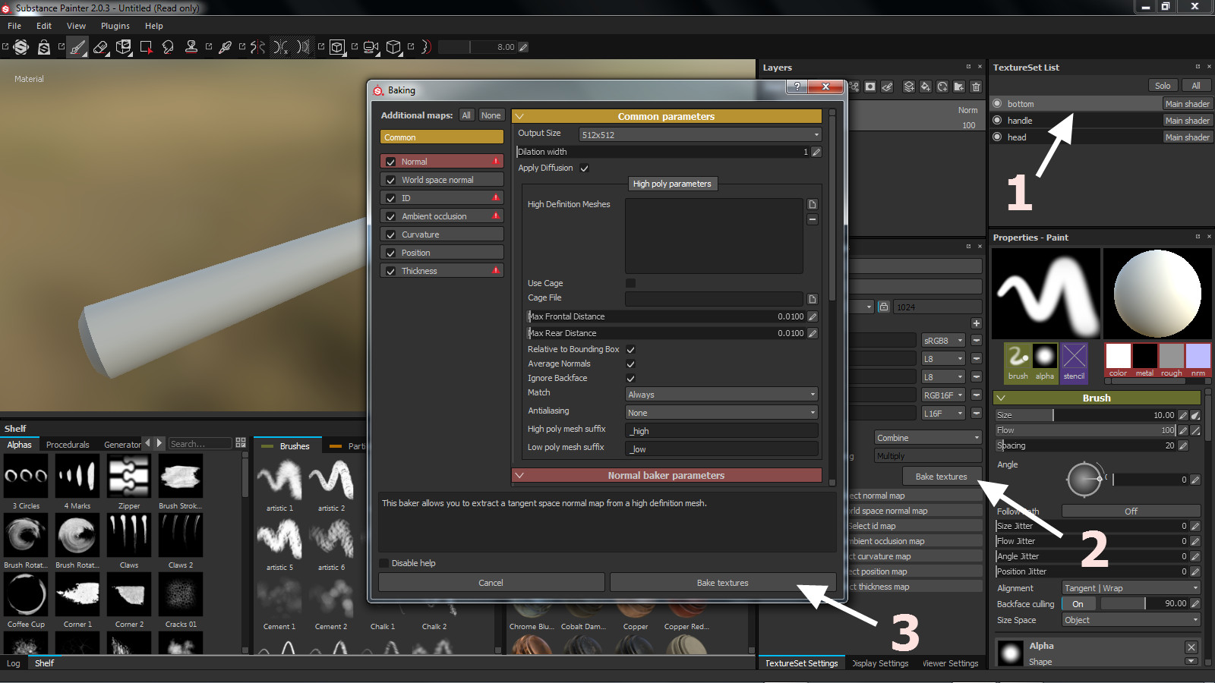Enable the Use Cage checkbox
The height and width of the screenshot is (683, 1215).
630,283
